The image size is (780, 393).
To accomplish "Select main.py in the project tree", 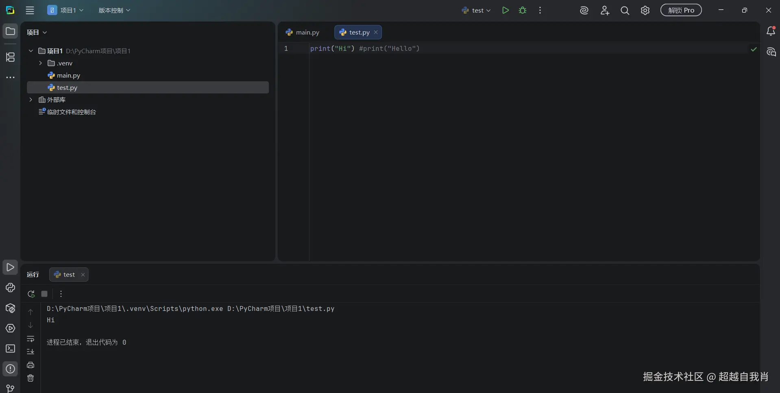I will click(148, 75).
